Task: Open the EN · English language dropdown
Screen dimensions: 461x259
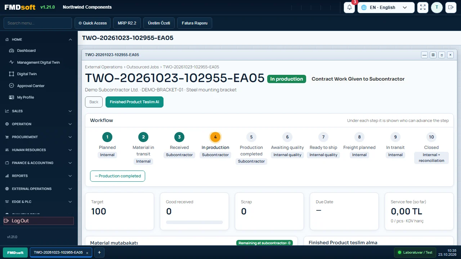Action: (x=386, y=7)
